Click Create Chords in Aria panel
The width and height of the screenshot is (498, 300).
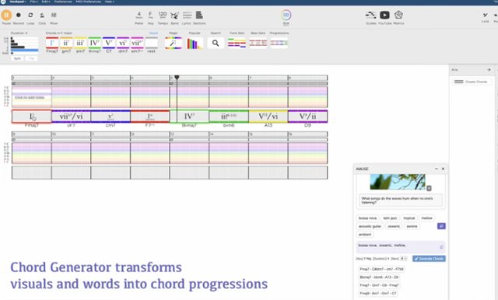472,82
